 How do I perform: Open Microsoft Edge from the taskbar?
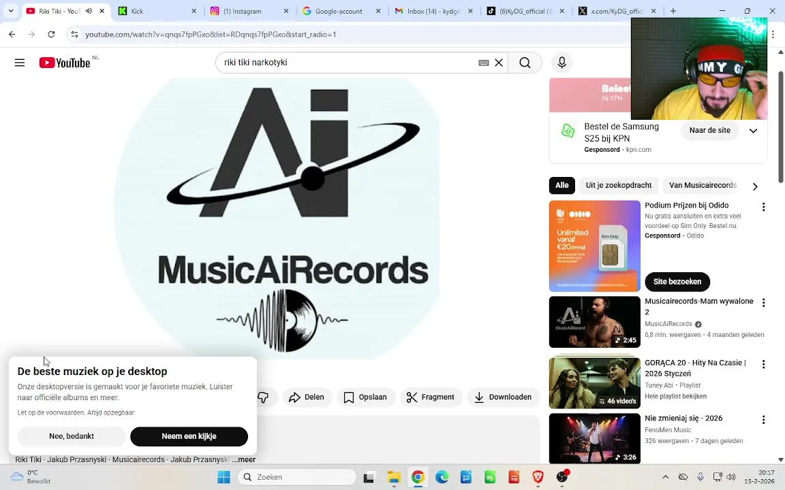coord(442,478)
